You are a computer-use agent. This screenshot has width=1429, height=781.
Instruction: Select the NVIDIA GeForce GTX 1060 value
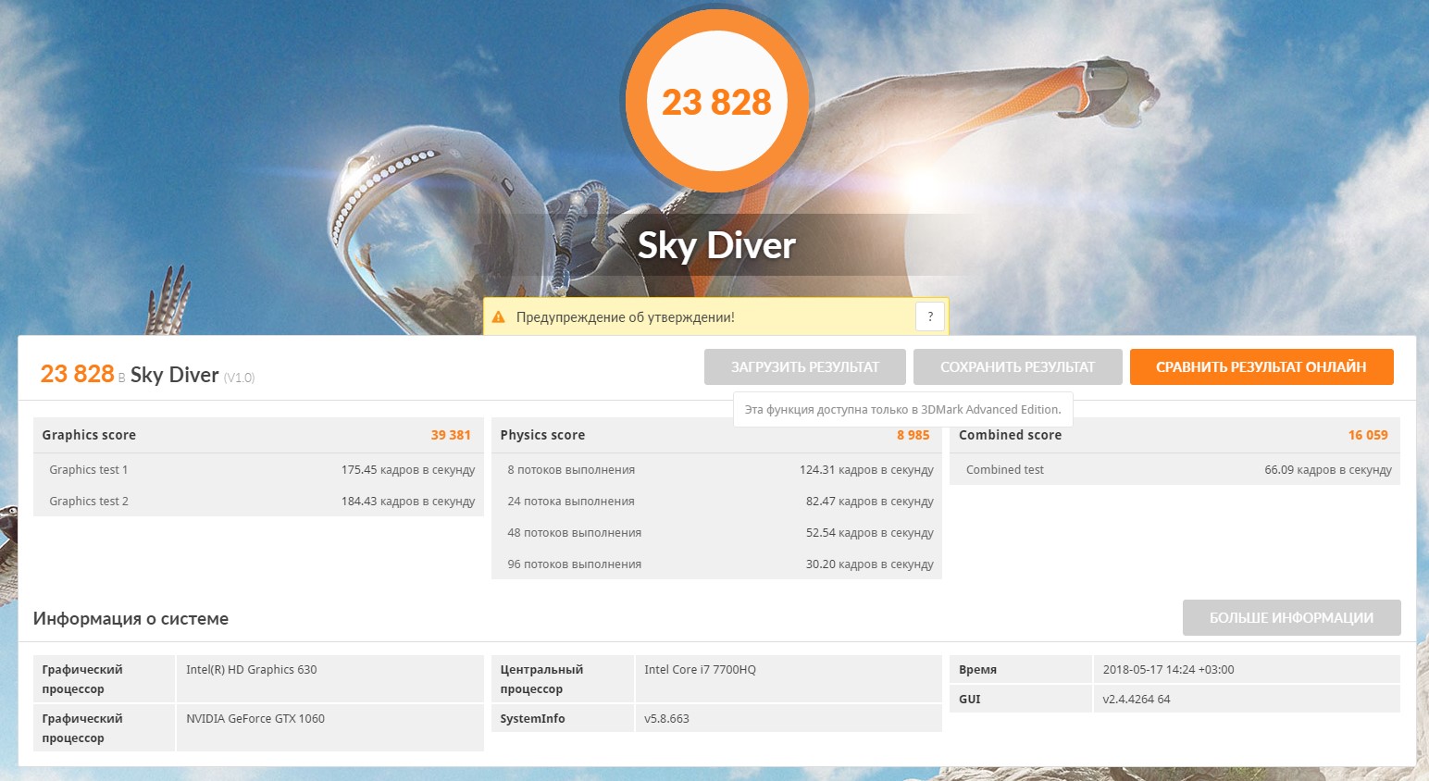point(255,719)
